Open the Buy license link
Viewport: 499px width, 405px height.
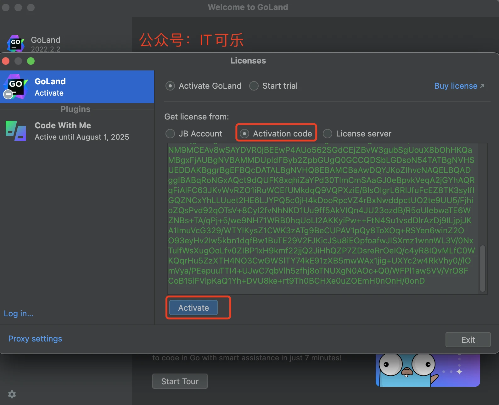459,86
